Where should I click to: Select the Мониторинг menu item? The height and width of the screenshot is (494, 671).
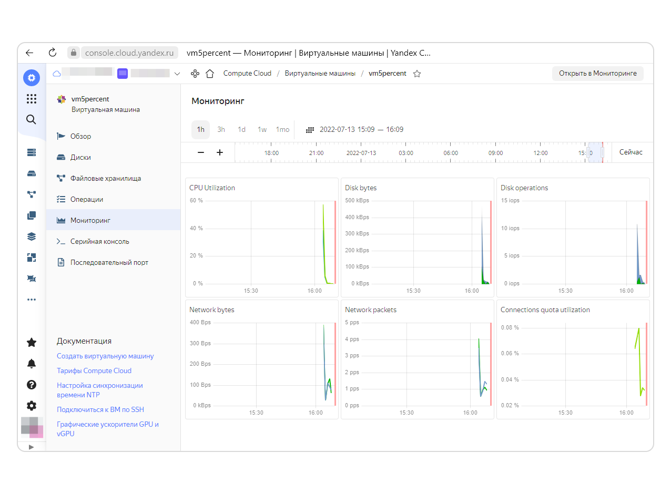(113, 220)
